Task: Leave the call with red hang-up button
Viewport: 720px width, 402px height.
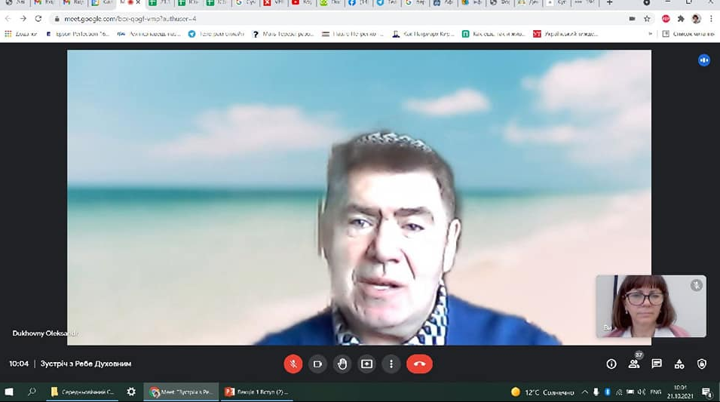Action: tap(419, 364)
